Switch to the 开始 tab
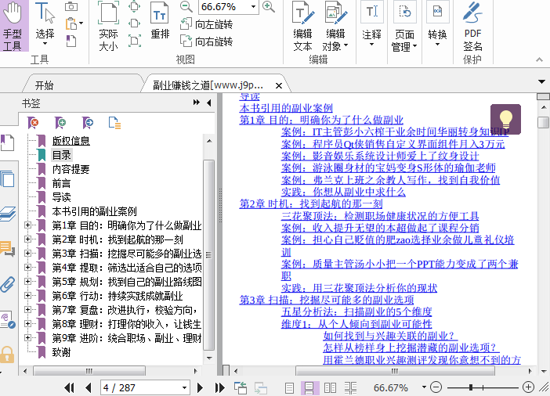 pos(44,85)
